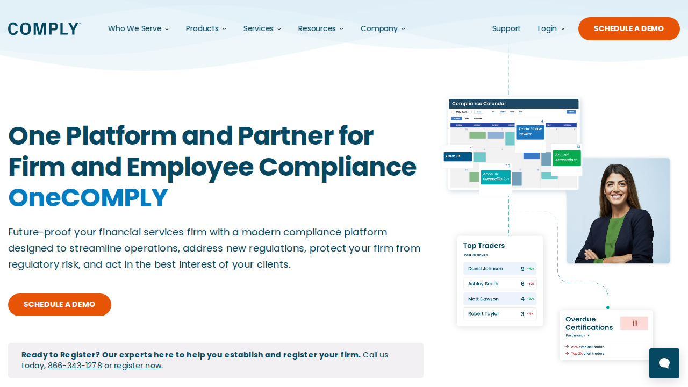Image resolution: width=688 pixels, height=387 pixels.
Task: Select the Matt Dawson trader row
Action: coord(500,299)
